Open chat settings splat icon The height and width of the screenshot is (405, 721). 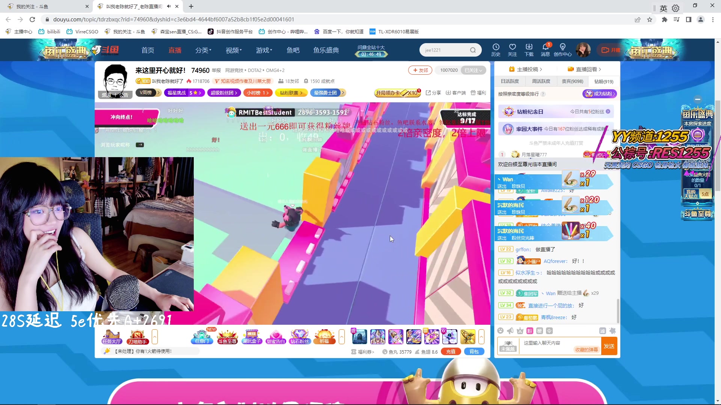(612, 331)
